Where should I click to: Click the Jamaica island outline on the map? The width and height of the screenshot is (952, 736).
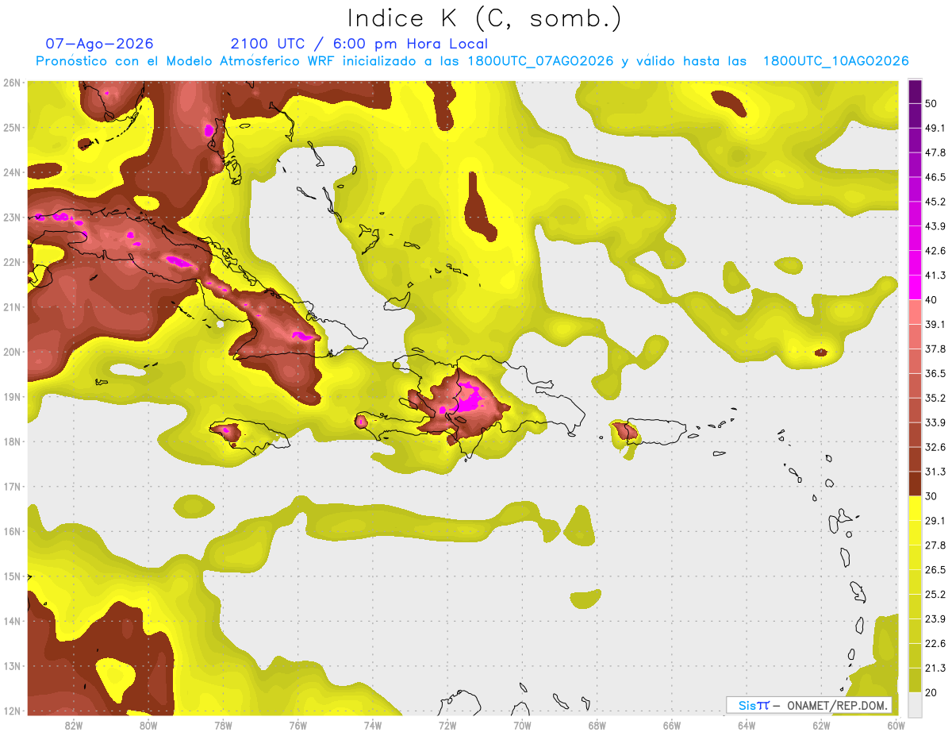pyautogui.click(x=248, y=436)
